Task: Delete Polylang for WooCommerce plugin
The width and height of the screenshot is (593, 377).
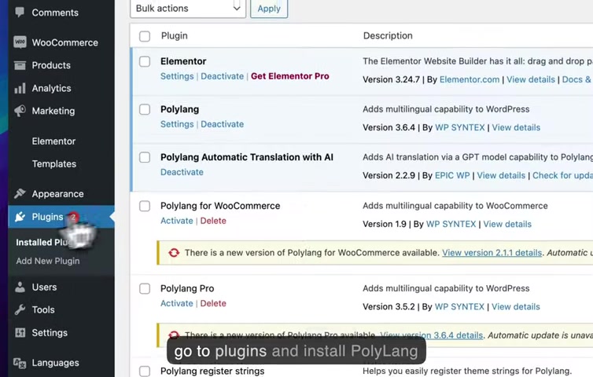Action: [x=213, y=221]
